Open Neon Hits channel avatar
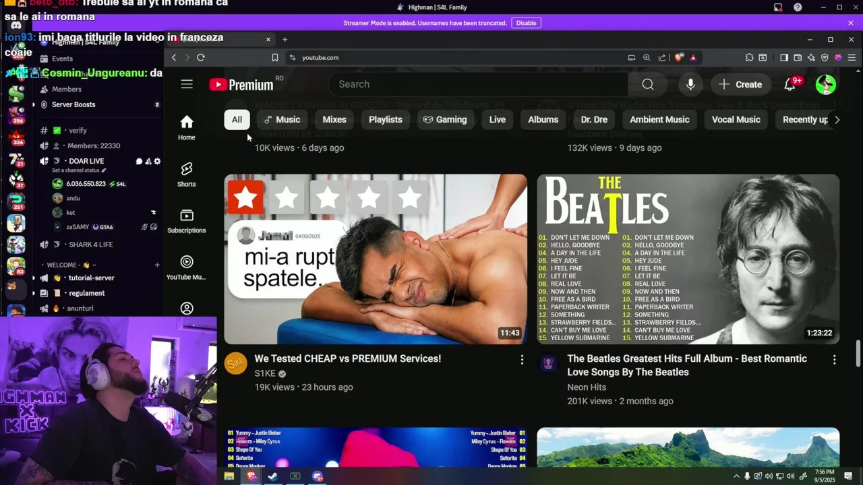 click(x=548, y=364)
